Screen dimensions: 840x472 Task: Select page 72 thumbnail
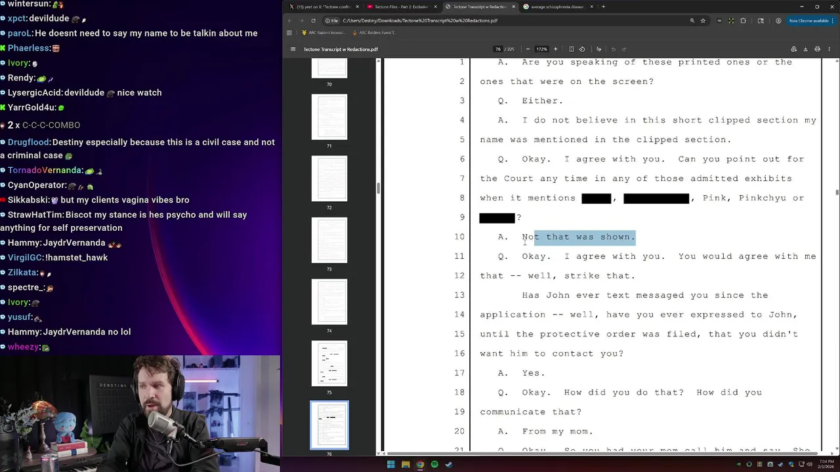(329, 179)
